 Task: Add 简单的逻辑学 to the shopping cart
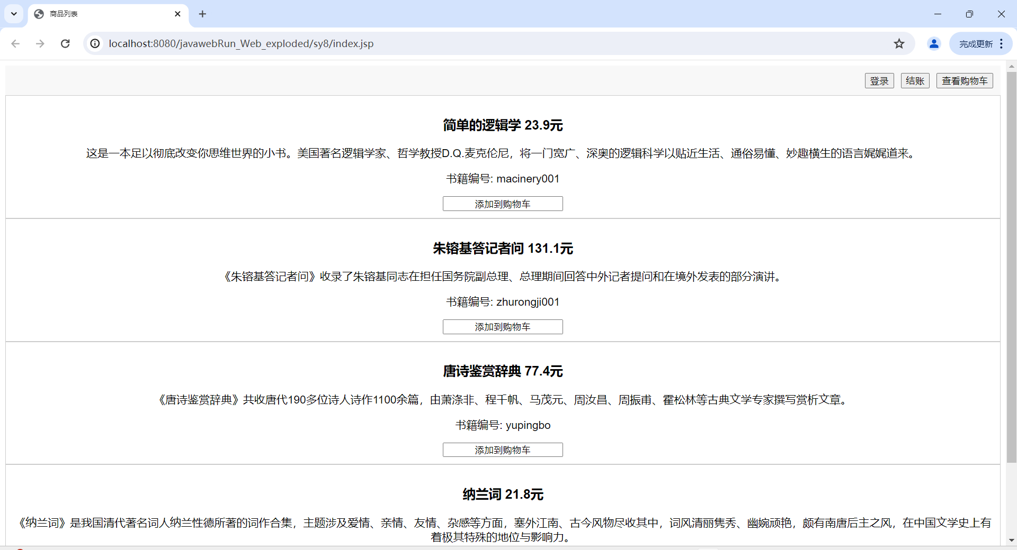pos(503,204)
